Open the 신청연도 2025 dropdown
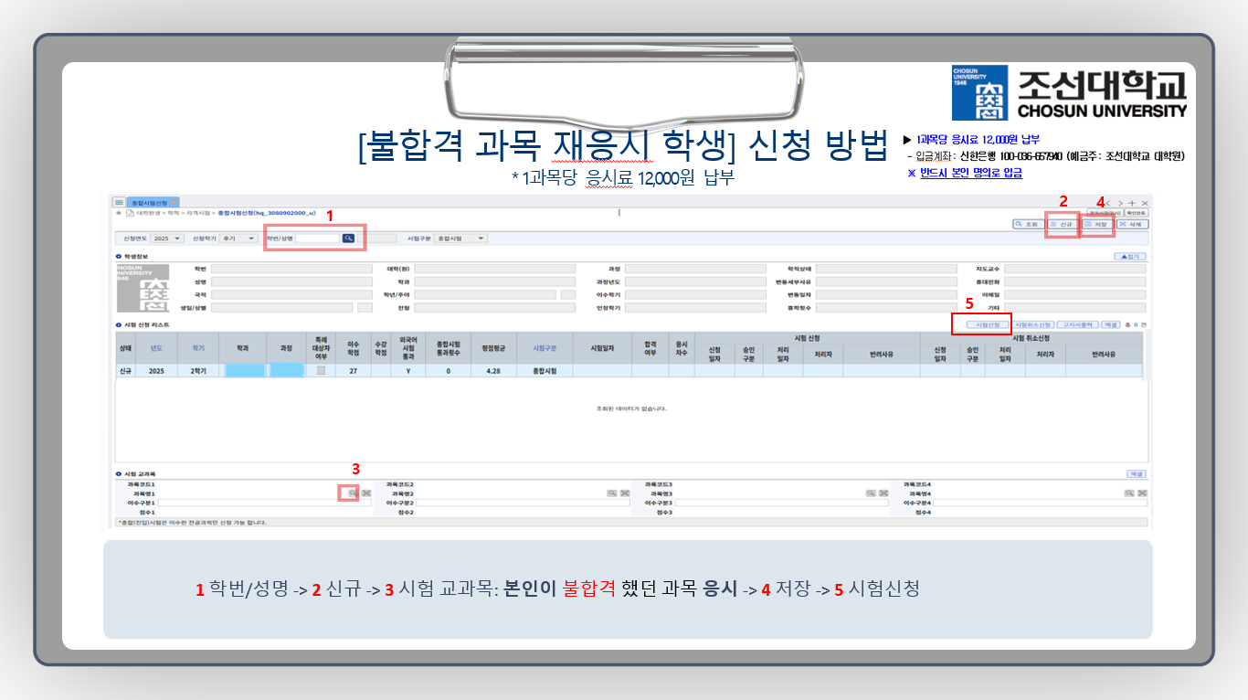Screen dimensions: 1248x700 point(167,238)
